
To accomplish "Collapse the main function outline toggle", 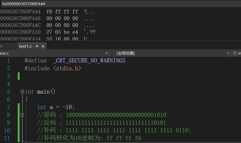I will pos(22,92).
